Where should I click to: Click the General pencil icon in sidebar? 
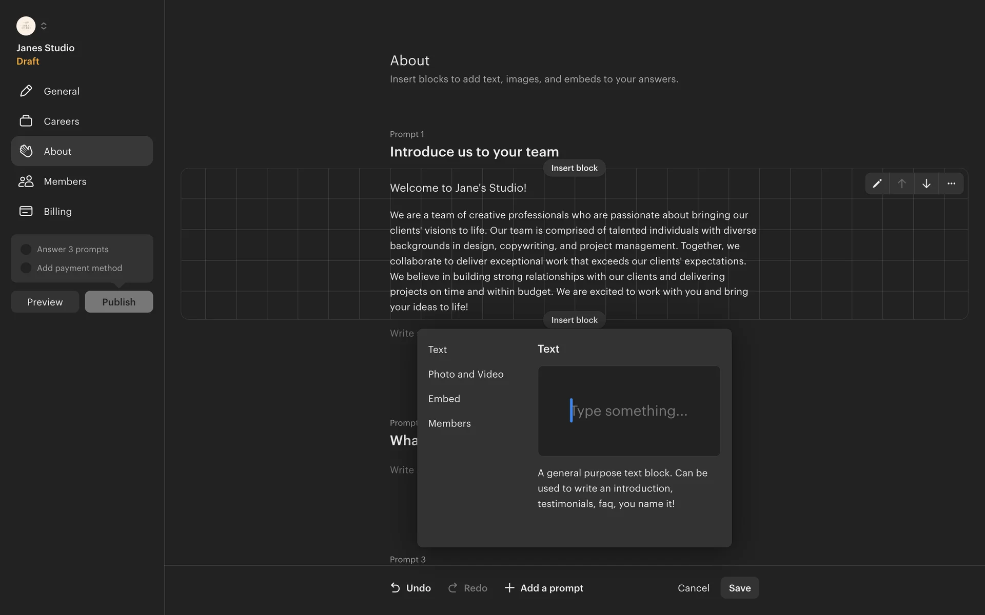(x=26, y=91)
